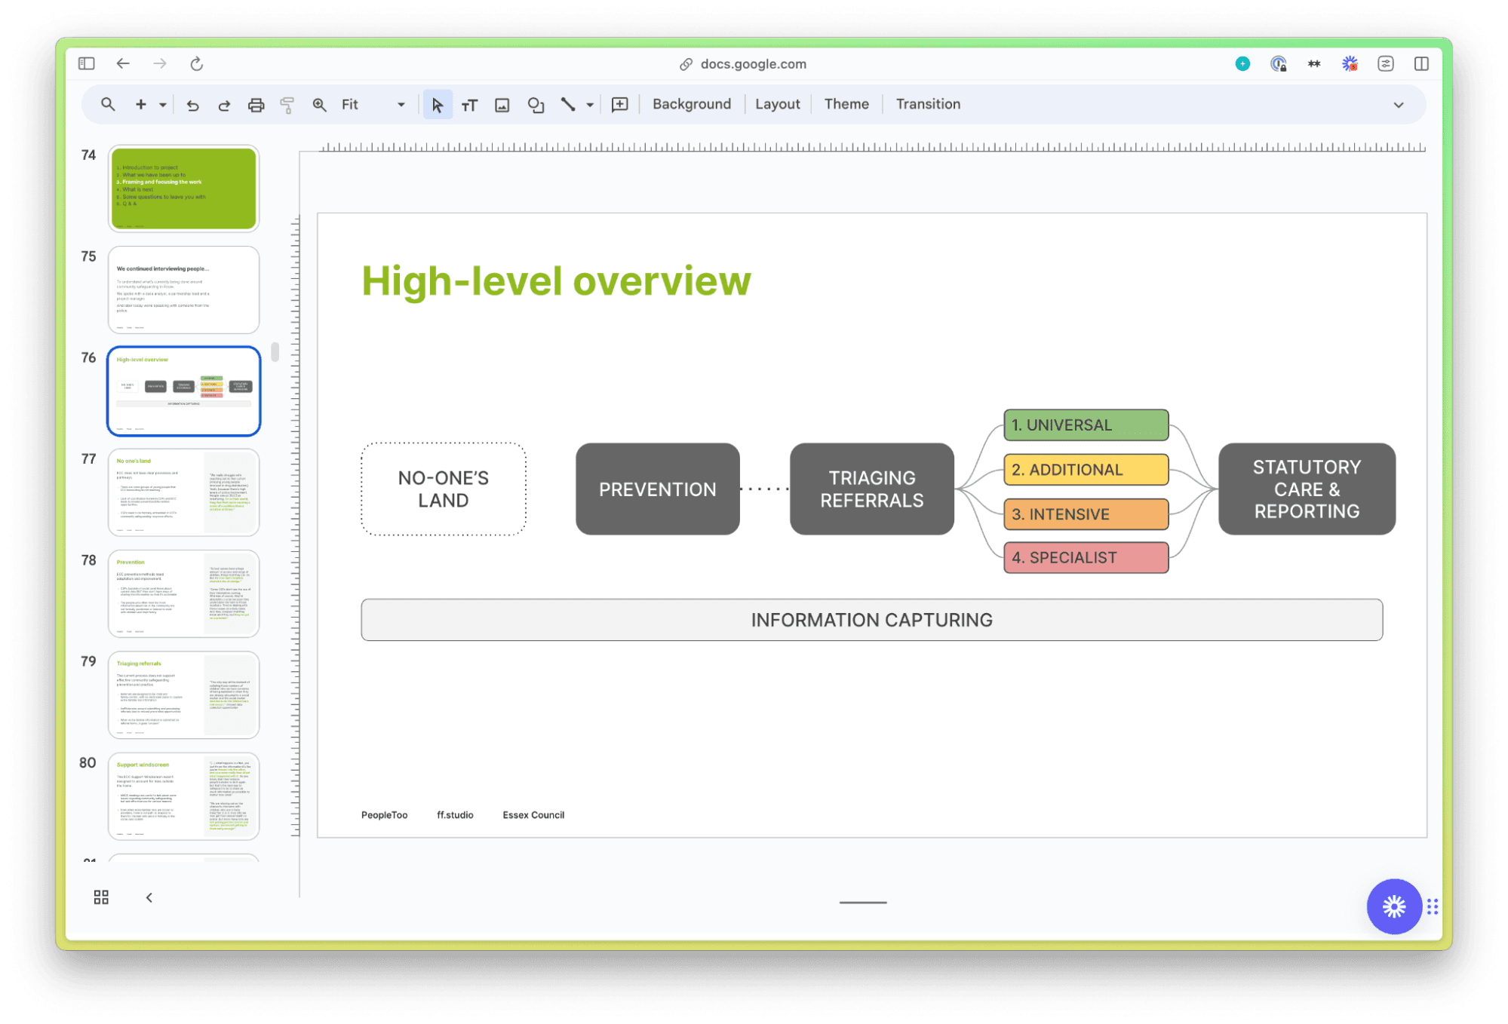
Task: Switch to grid view
Action: click(x=101, y=897)
